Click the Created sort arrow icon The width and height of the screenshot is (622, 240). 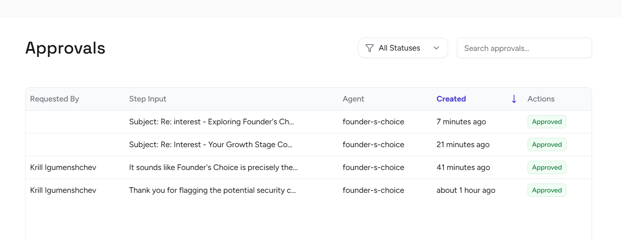click(514, 99)
